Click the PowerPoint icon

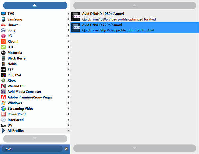[3, 114]
